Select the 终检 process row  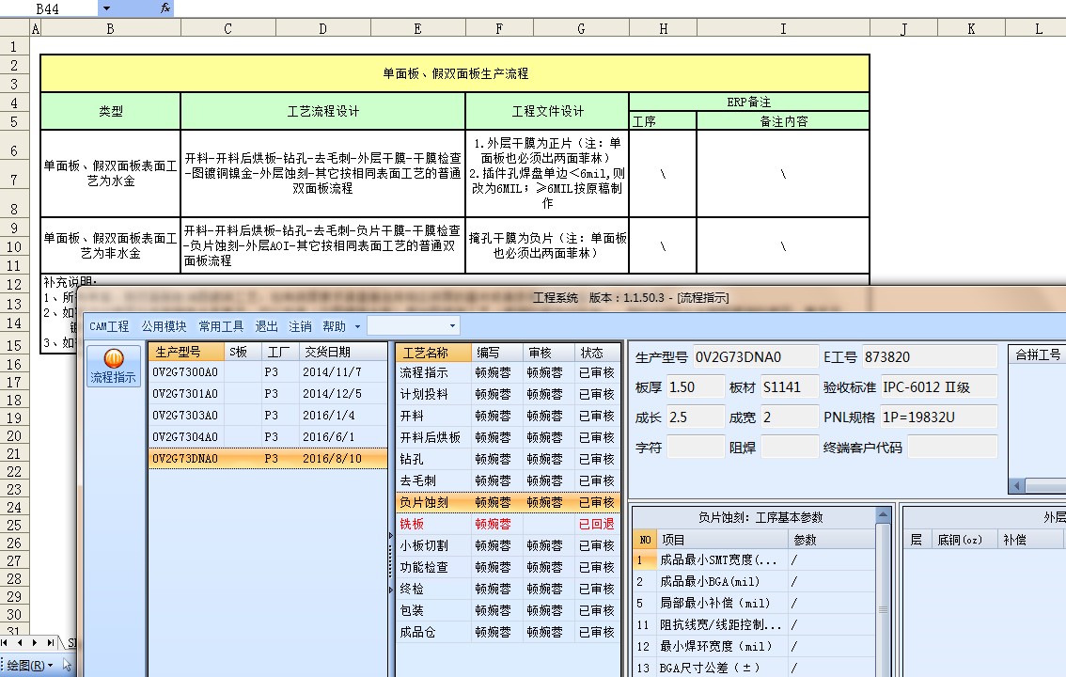click(x=508, y=589)
